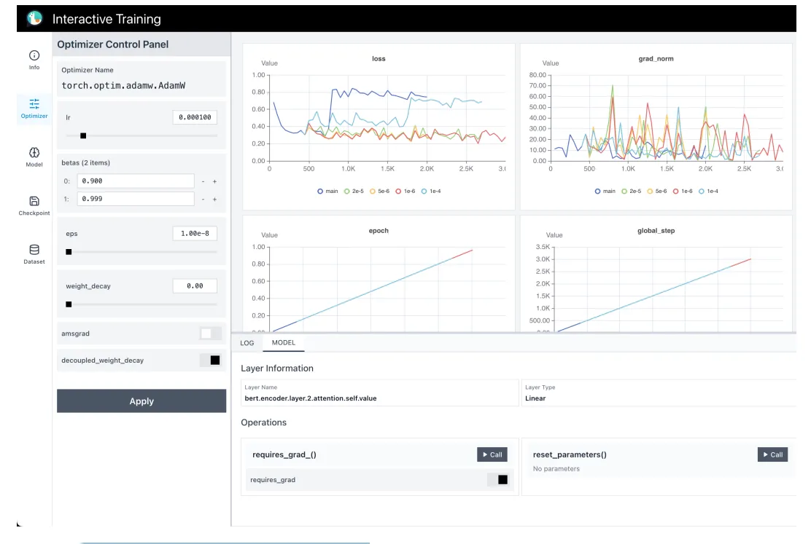
Task: Remove first beta item with minus button
Action: [203, 181]
